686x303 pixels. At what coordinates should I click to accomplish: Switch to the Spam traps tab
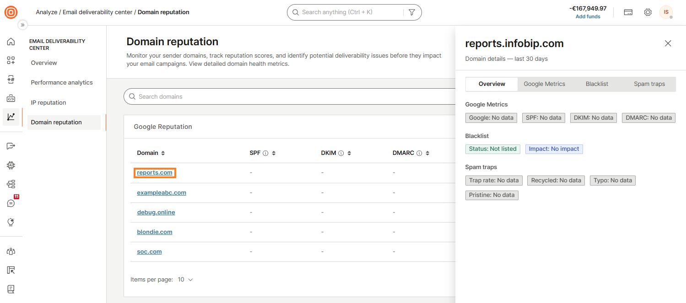point(649,84)
